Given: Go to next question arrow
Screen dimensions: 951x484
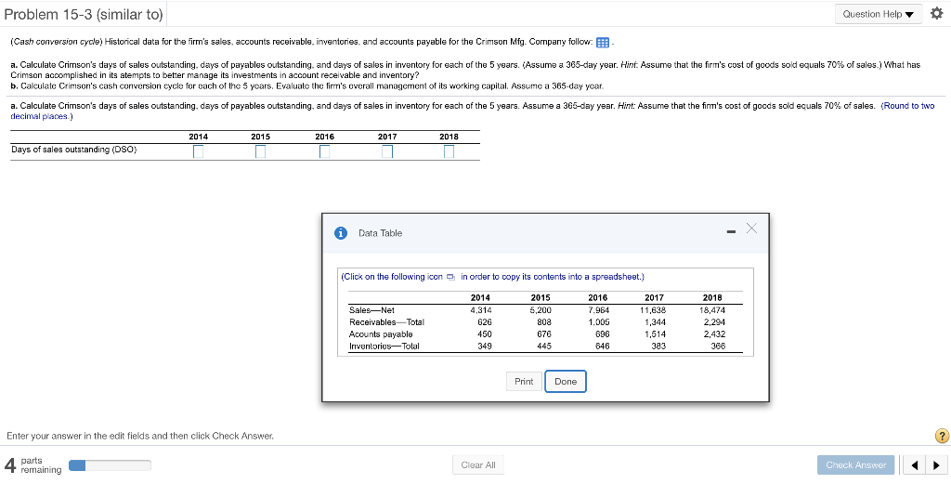Looking at the screenshot, I should 936,465.
